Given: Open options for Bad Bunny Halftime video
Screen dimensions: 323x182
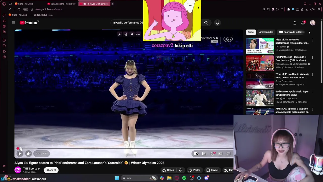Looking at the screenshot, I should tap(312, 92).
